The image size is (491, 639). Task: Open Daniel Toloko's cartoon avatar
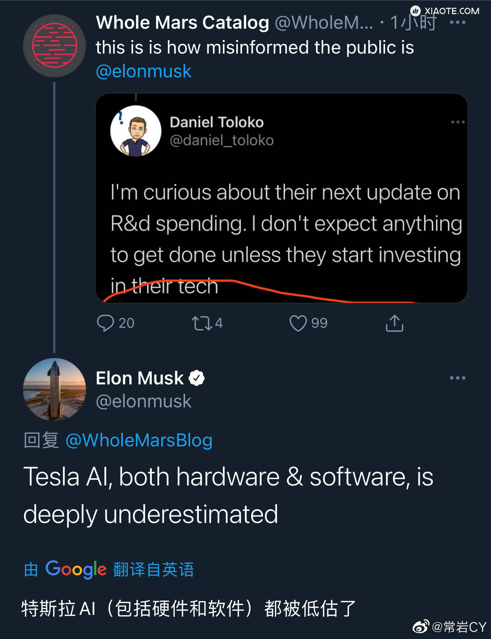[x=136, y=131]
